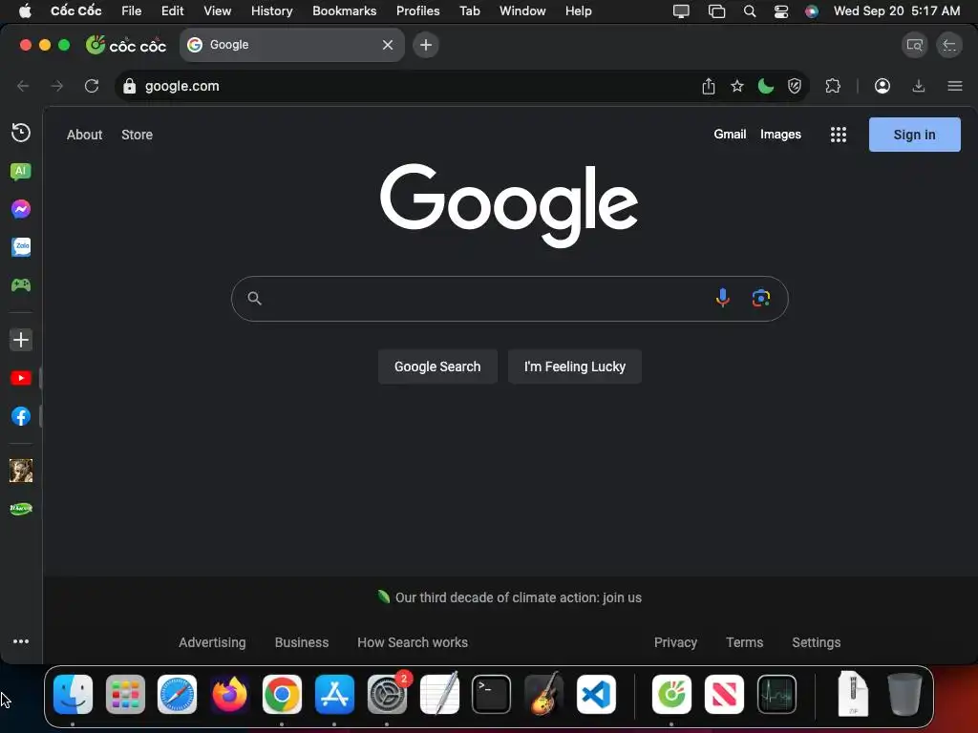Viewport: 978px width, 733px height.
Task: Reload the current page
Action: pyautogui.click(x=92, y=86)
